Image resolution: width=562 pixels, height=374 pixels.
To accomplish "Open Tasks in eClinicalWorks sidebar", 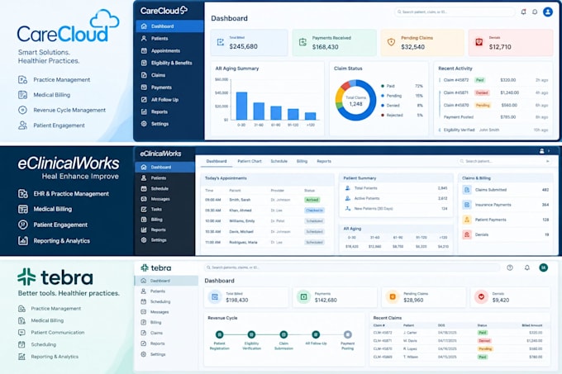I will pos(164,209).
